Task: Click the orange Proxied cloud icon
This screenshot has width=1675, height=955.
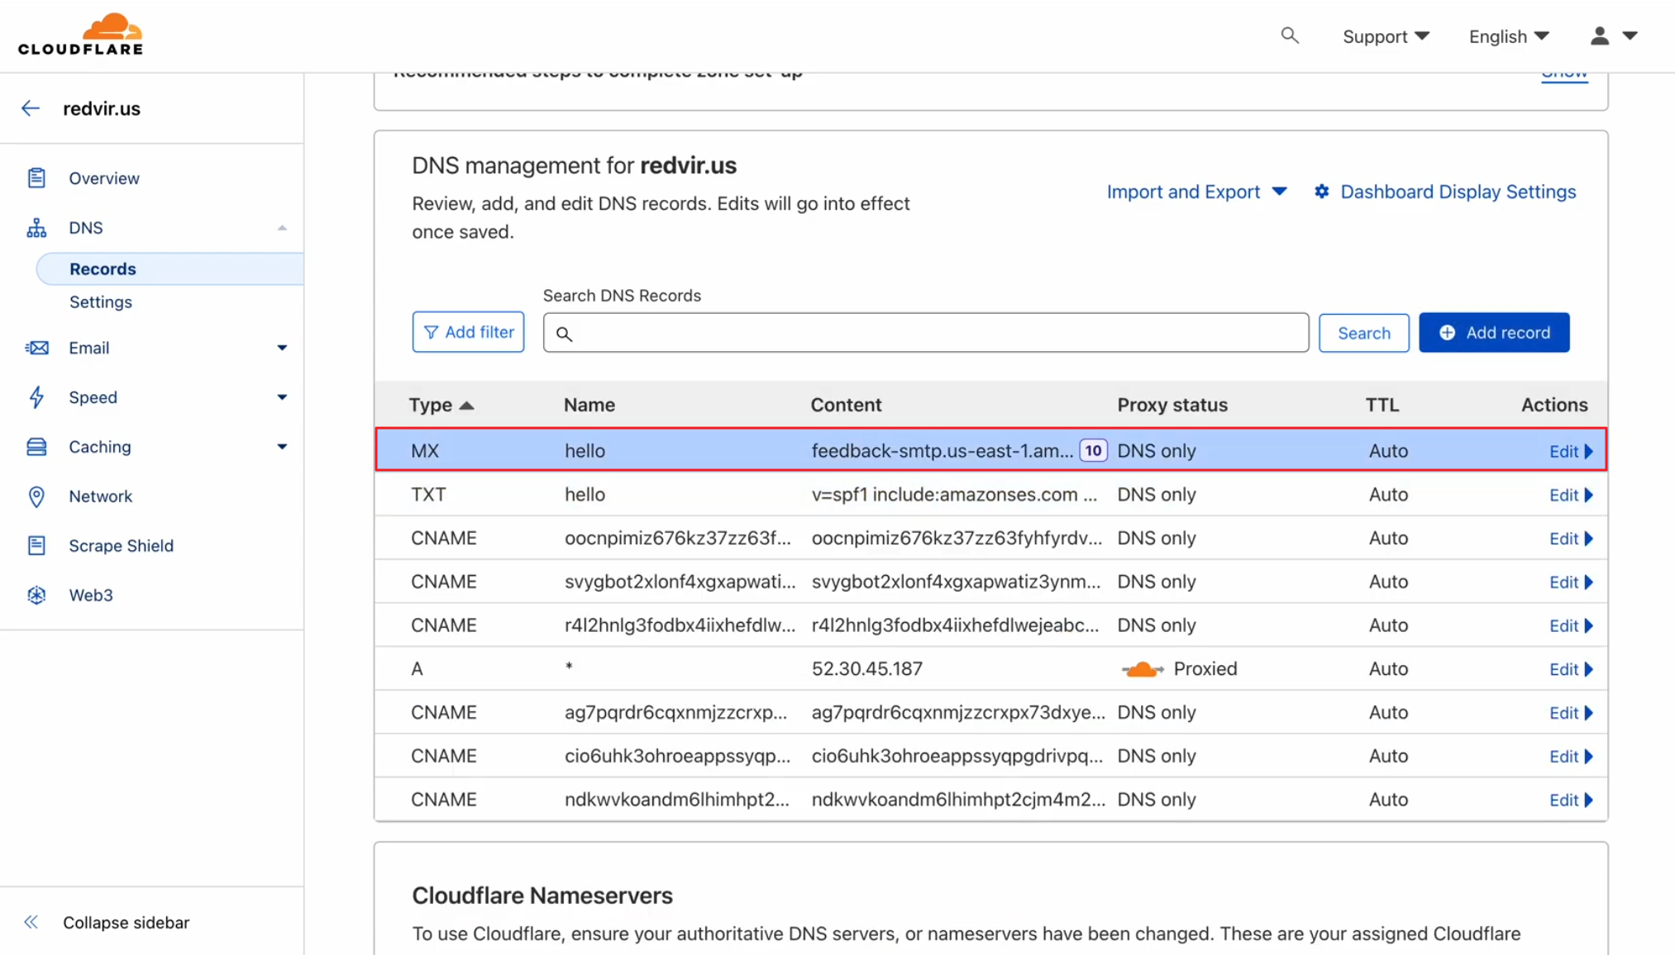Action: [1143, 669]
